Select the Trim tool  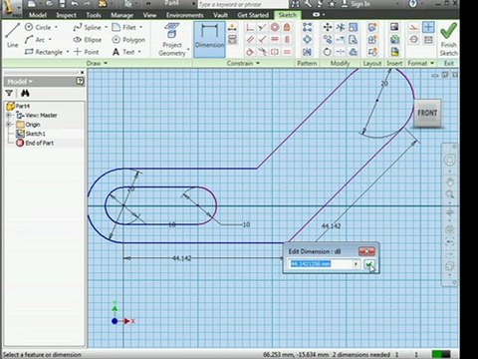tap(340, 27)
